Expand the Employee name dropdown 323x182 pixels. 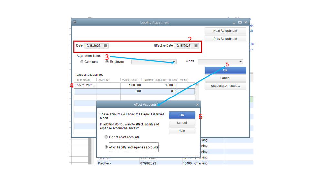coord(174,62)
